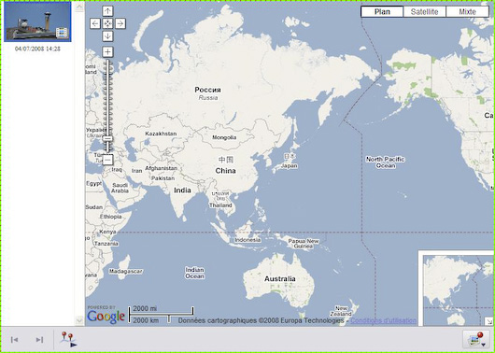
Task: Click the center return-to-last-result button
Action: [x=107, y=23]
